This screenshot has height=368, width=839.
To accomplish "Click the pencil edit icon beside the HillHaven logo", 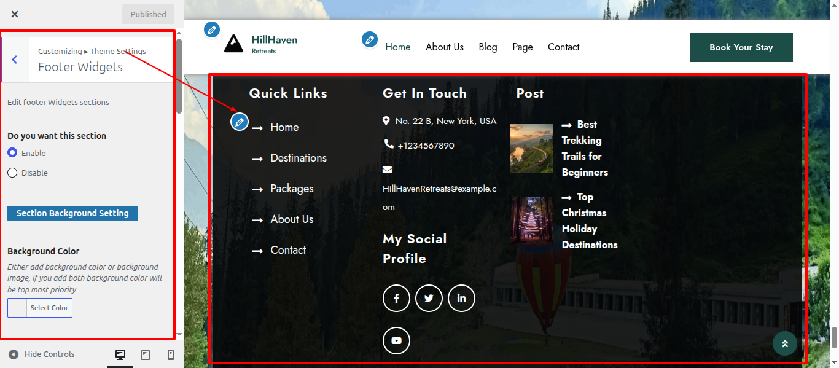I will (x=212, y=29).
